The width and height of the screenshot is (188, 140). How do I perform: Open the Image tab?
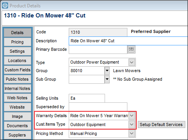(x=17, y=116)
